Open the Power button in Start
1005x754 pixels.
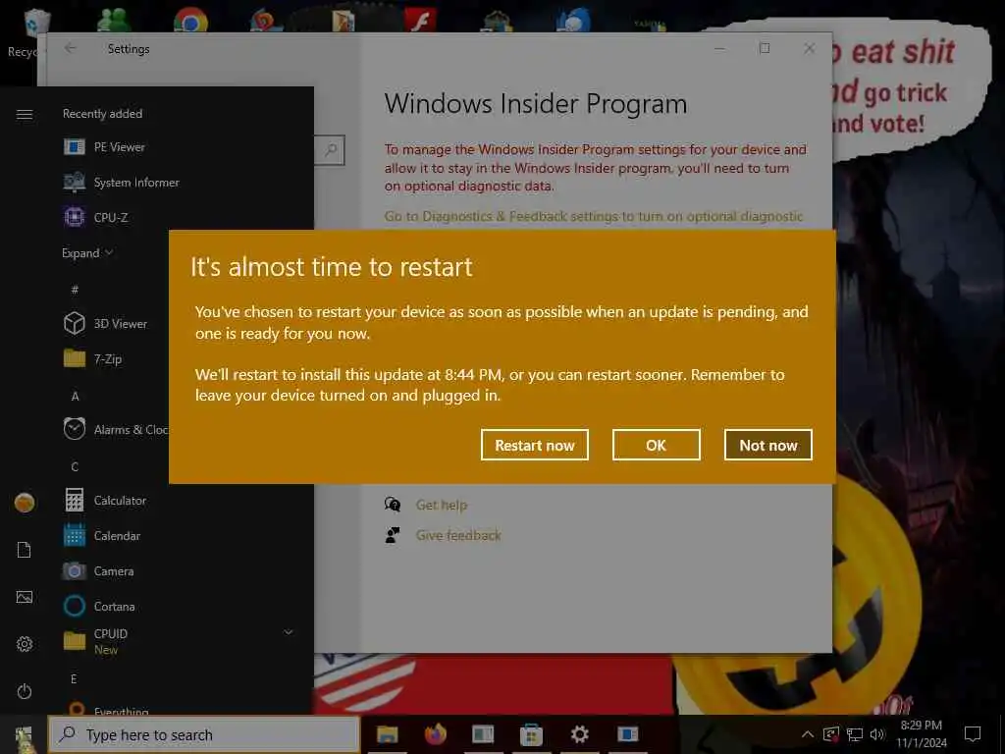(25, 692)
